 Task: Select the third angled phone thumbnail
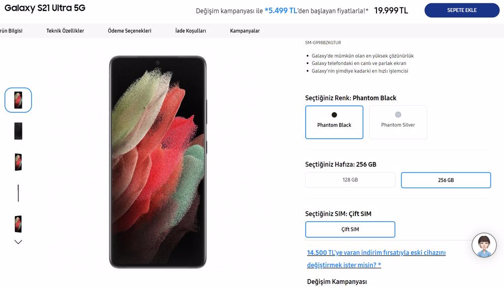[x=18, y=162]
